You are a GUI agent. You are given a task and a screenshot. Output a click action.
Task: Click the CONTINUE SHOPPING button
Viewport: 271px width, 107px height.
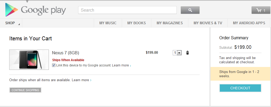[25, 90]
